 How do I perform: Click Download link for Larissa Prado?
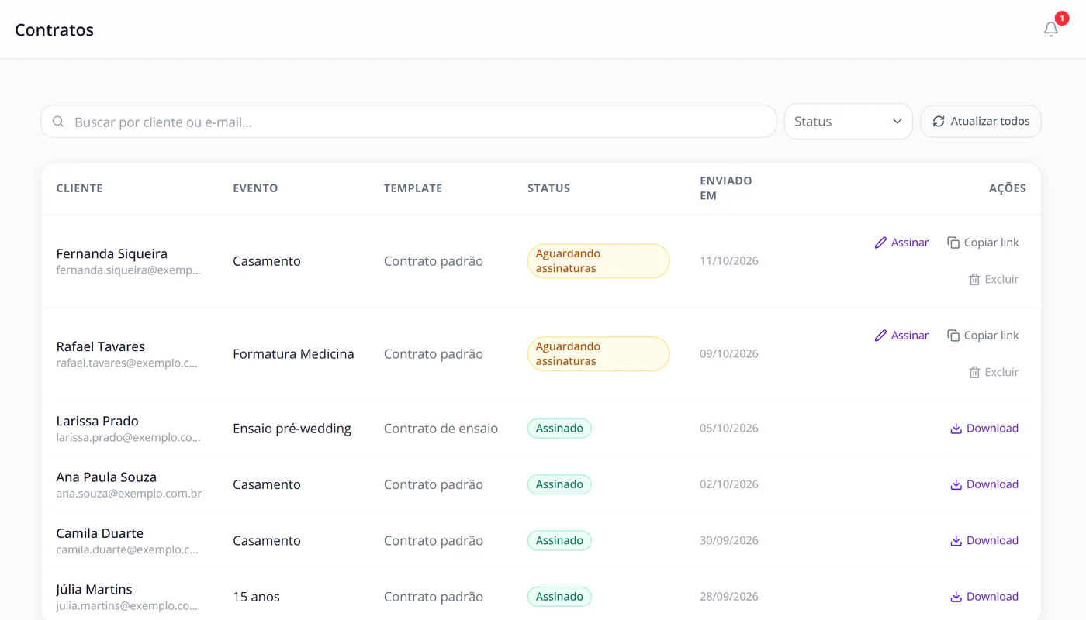point(984,429)
